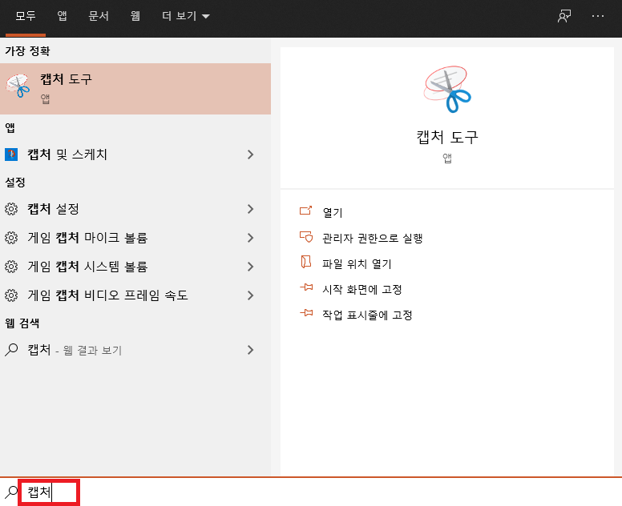Click the magnifier icon beside 웹 결과 보기
Screen dimensions: 622x506
tap(11, 350)
